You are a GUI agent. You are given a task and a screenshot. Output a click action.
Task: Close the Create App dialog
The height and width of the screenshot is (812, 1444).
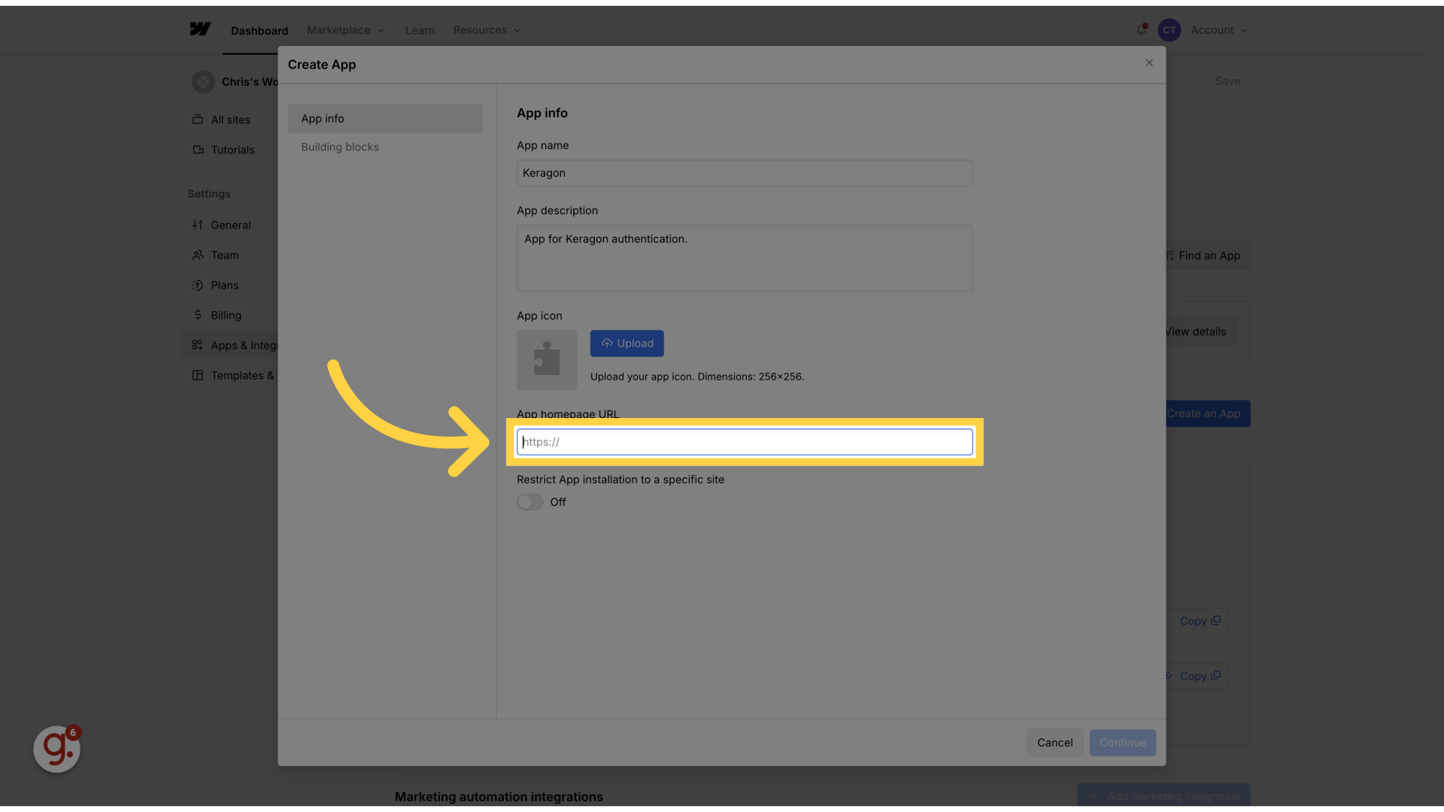[x=1149, y=63]
